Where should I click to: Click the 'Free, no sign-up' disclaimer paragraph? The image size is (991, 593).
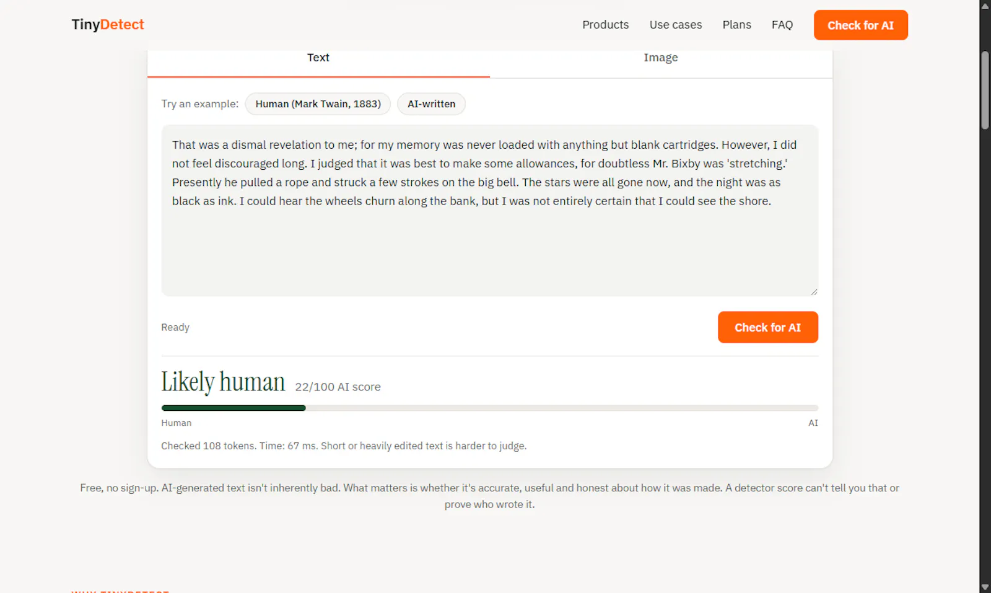(489, 496)
